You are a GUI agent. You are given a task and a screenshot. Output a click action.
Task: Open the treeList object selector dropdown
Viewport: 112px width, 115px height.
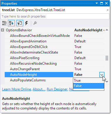[108, 10]
